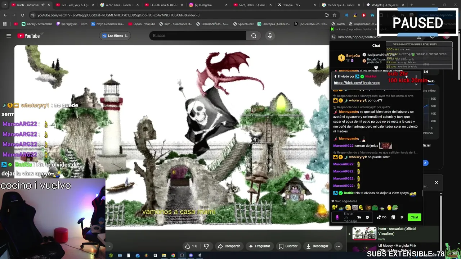Open the Kick chat settings gear
The height and width of the screenshot is (259, 461).
click(x=402, y=217)
